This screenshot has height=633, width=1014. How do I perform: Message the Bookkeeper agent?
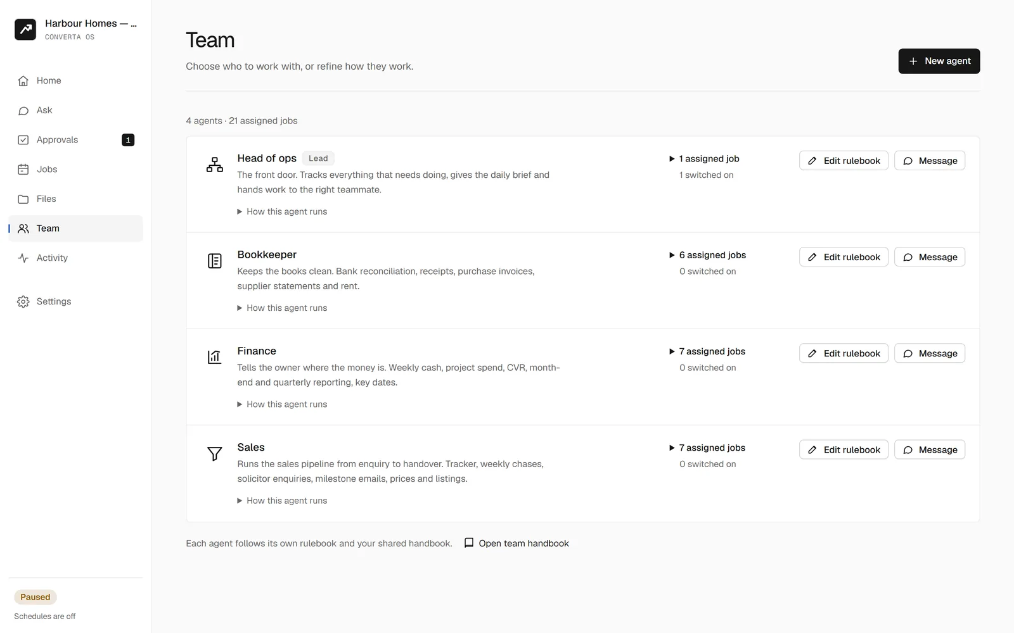click(930, 257)
